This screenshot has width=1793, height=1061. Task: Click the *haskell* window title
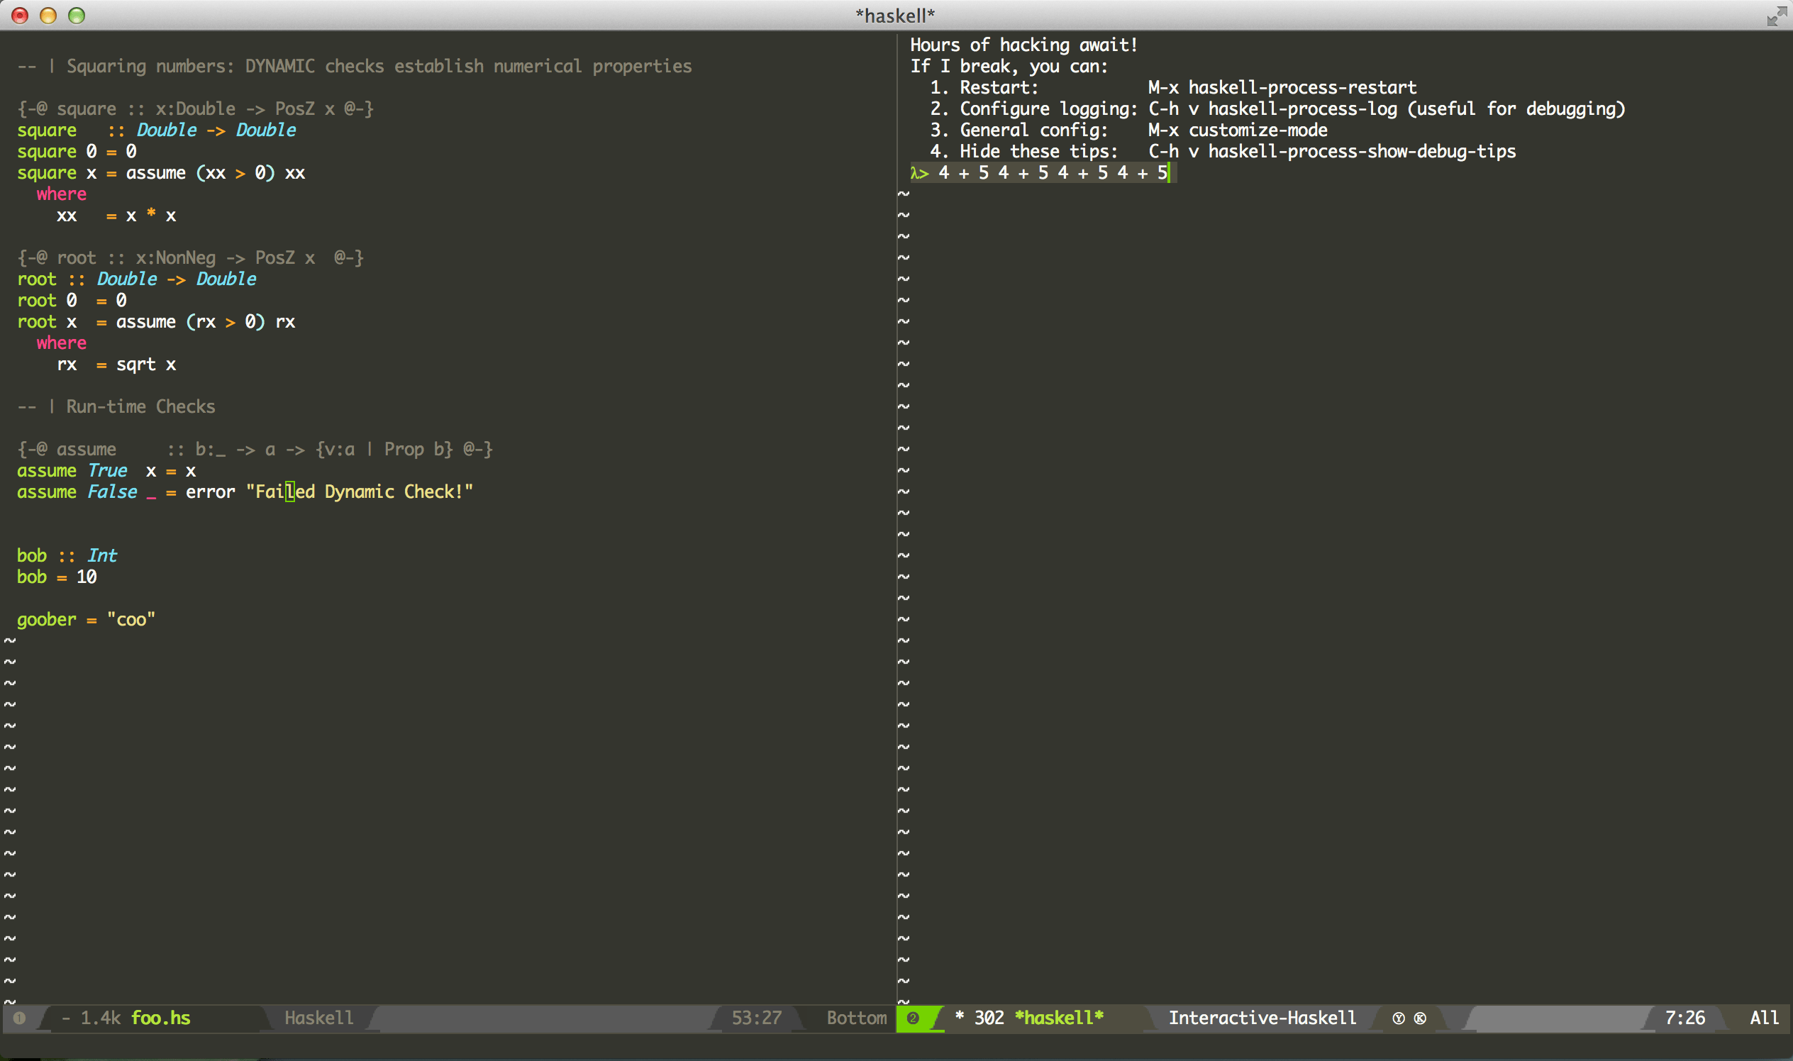pos(894,14)
